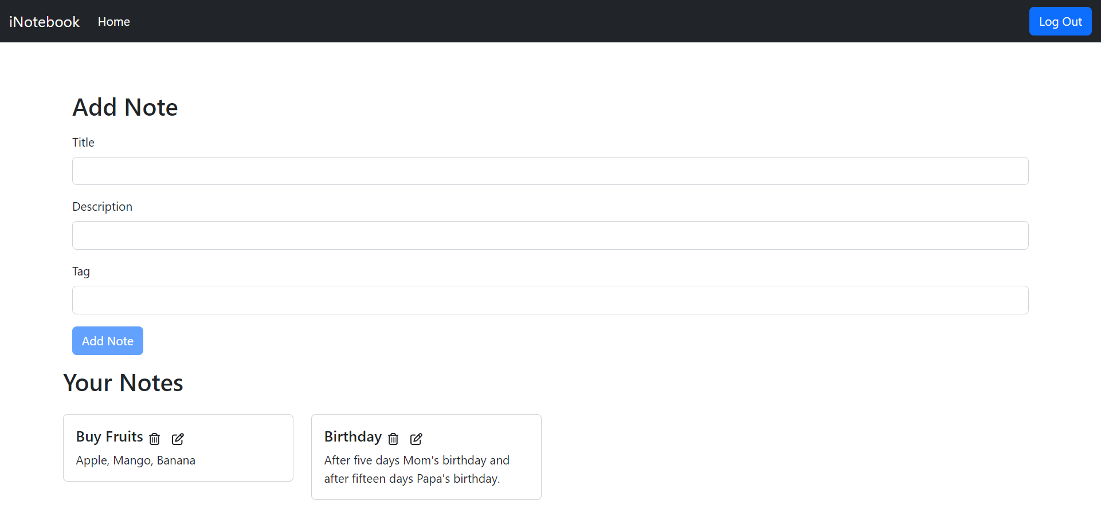Viewport: 1101px width, 524px height.
Task: Focus the Description input field
Action: (550, 235)
